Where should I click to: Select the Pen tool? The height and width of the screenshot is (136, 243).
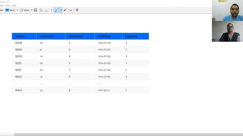pos(57,10)
